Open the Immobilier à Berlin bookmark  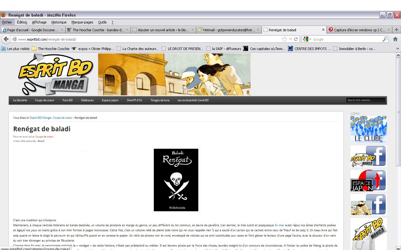pos(354,48)
